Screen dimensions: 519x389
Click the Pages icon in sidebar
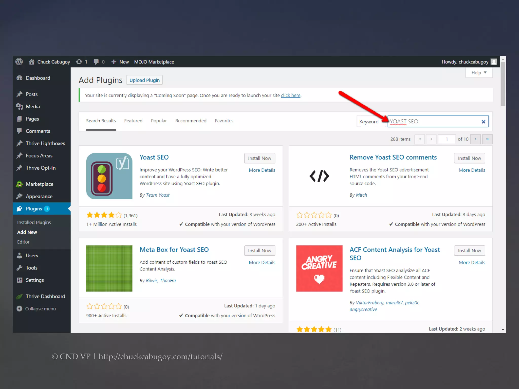pyautogui.click(x=19, y=119)
